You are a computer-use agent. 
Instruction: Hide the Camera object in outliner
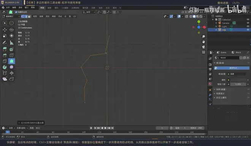pyautogui.click(x=248, y=23)
